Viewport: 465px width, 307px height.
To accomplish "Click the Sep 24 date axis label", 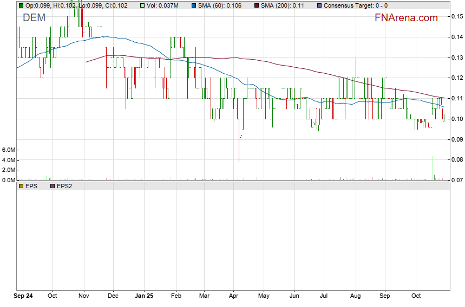I will (23, 296).
